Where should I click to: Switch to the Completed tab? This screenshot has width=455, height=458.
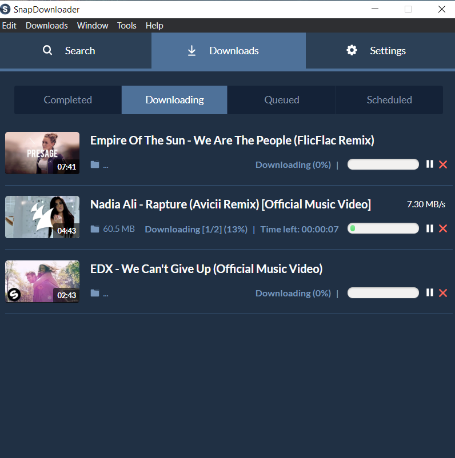coord(68,100)
